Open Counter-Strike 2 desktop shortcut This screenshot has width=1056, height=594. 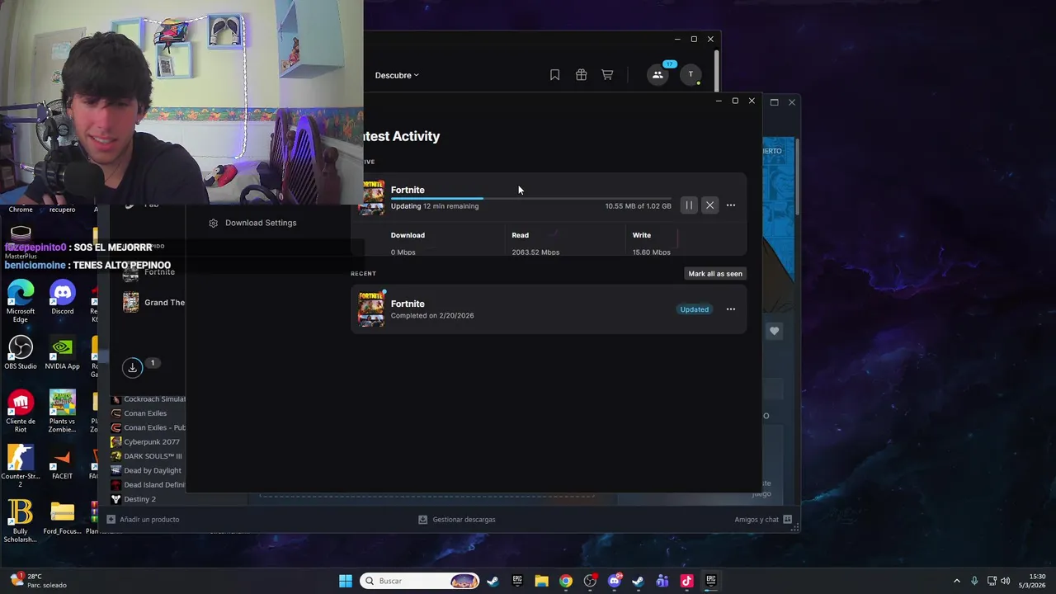point(21,467)
